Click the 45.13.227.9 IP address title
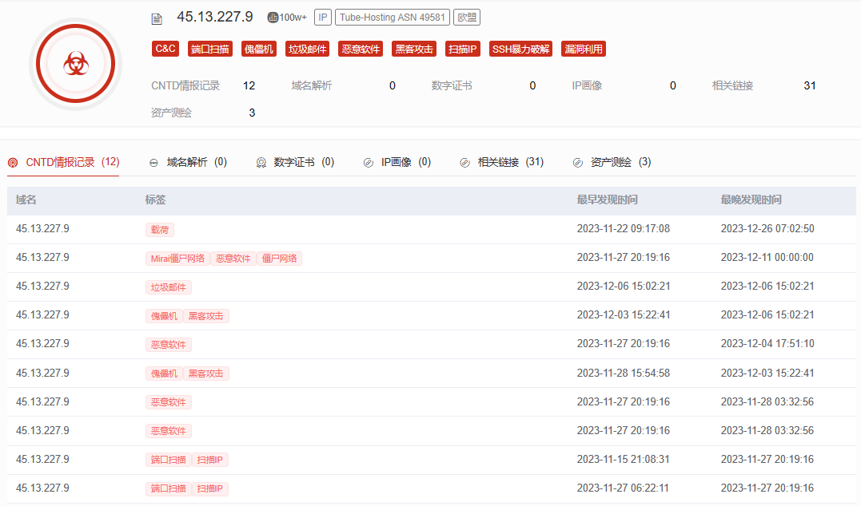Image resolution: width=861 pixels, height=506 pixels. coord(214,17)
